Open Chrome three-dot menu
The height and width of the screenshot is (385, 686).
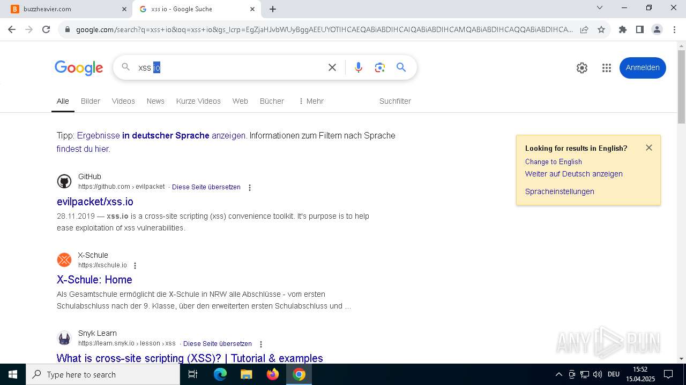click(x=674, y=29)
